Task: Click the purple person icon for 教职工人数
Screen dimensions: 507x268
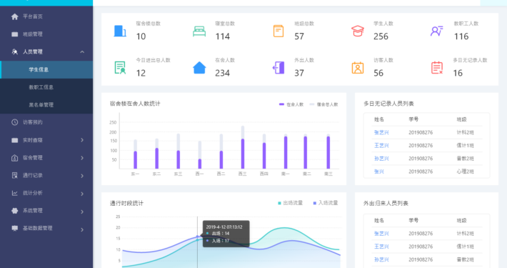Action: 437,31
